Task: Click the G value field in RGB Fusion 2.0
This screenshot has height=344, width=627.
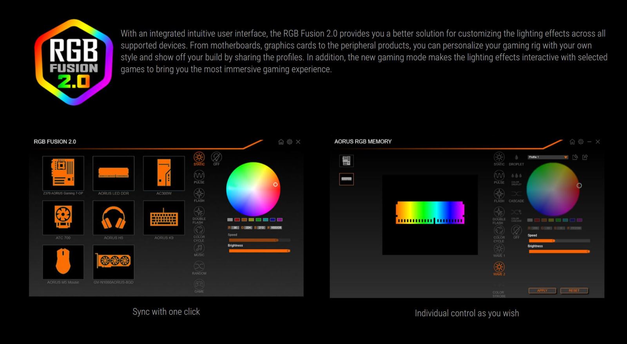Action: point(248,228)
